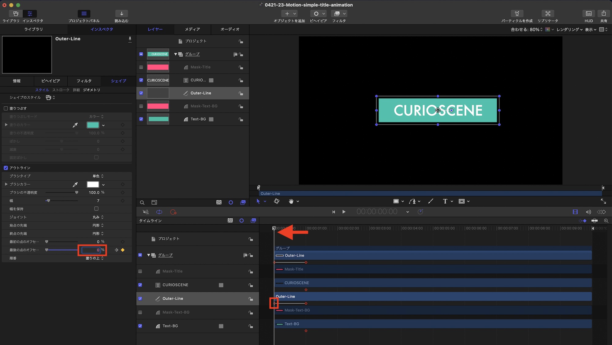Toggle the record animation button
Image resolution: width=612 pixels, height=345 pixels.
pos(173,212)
